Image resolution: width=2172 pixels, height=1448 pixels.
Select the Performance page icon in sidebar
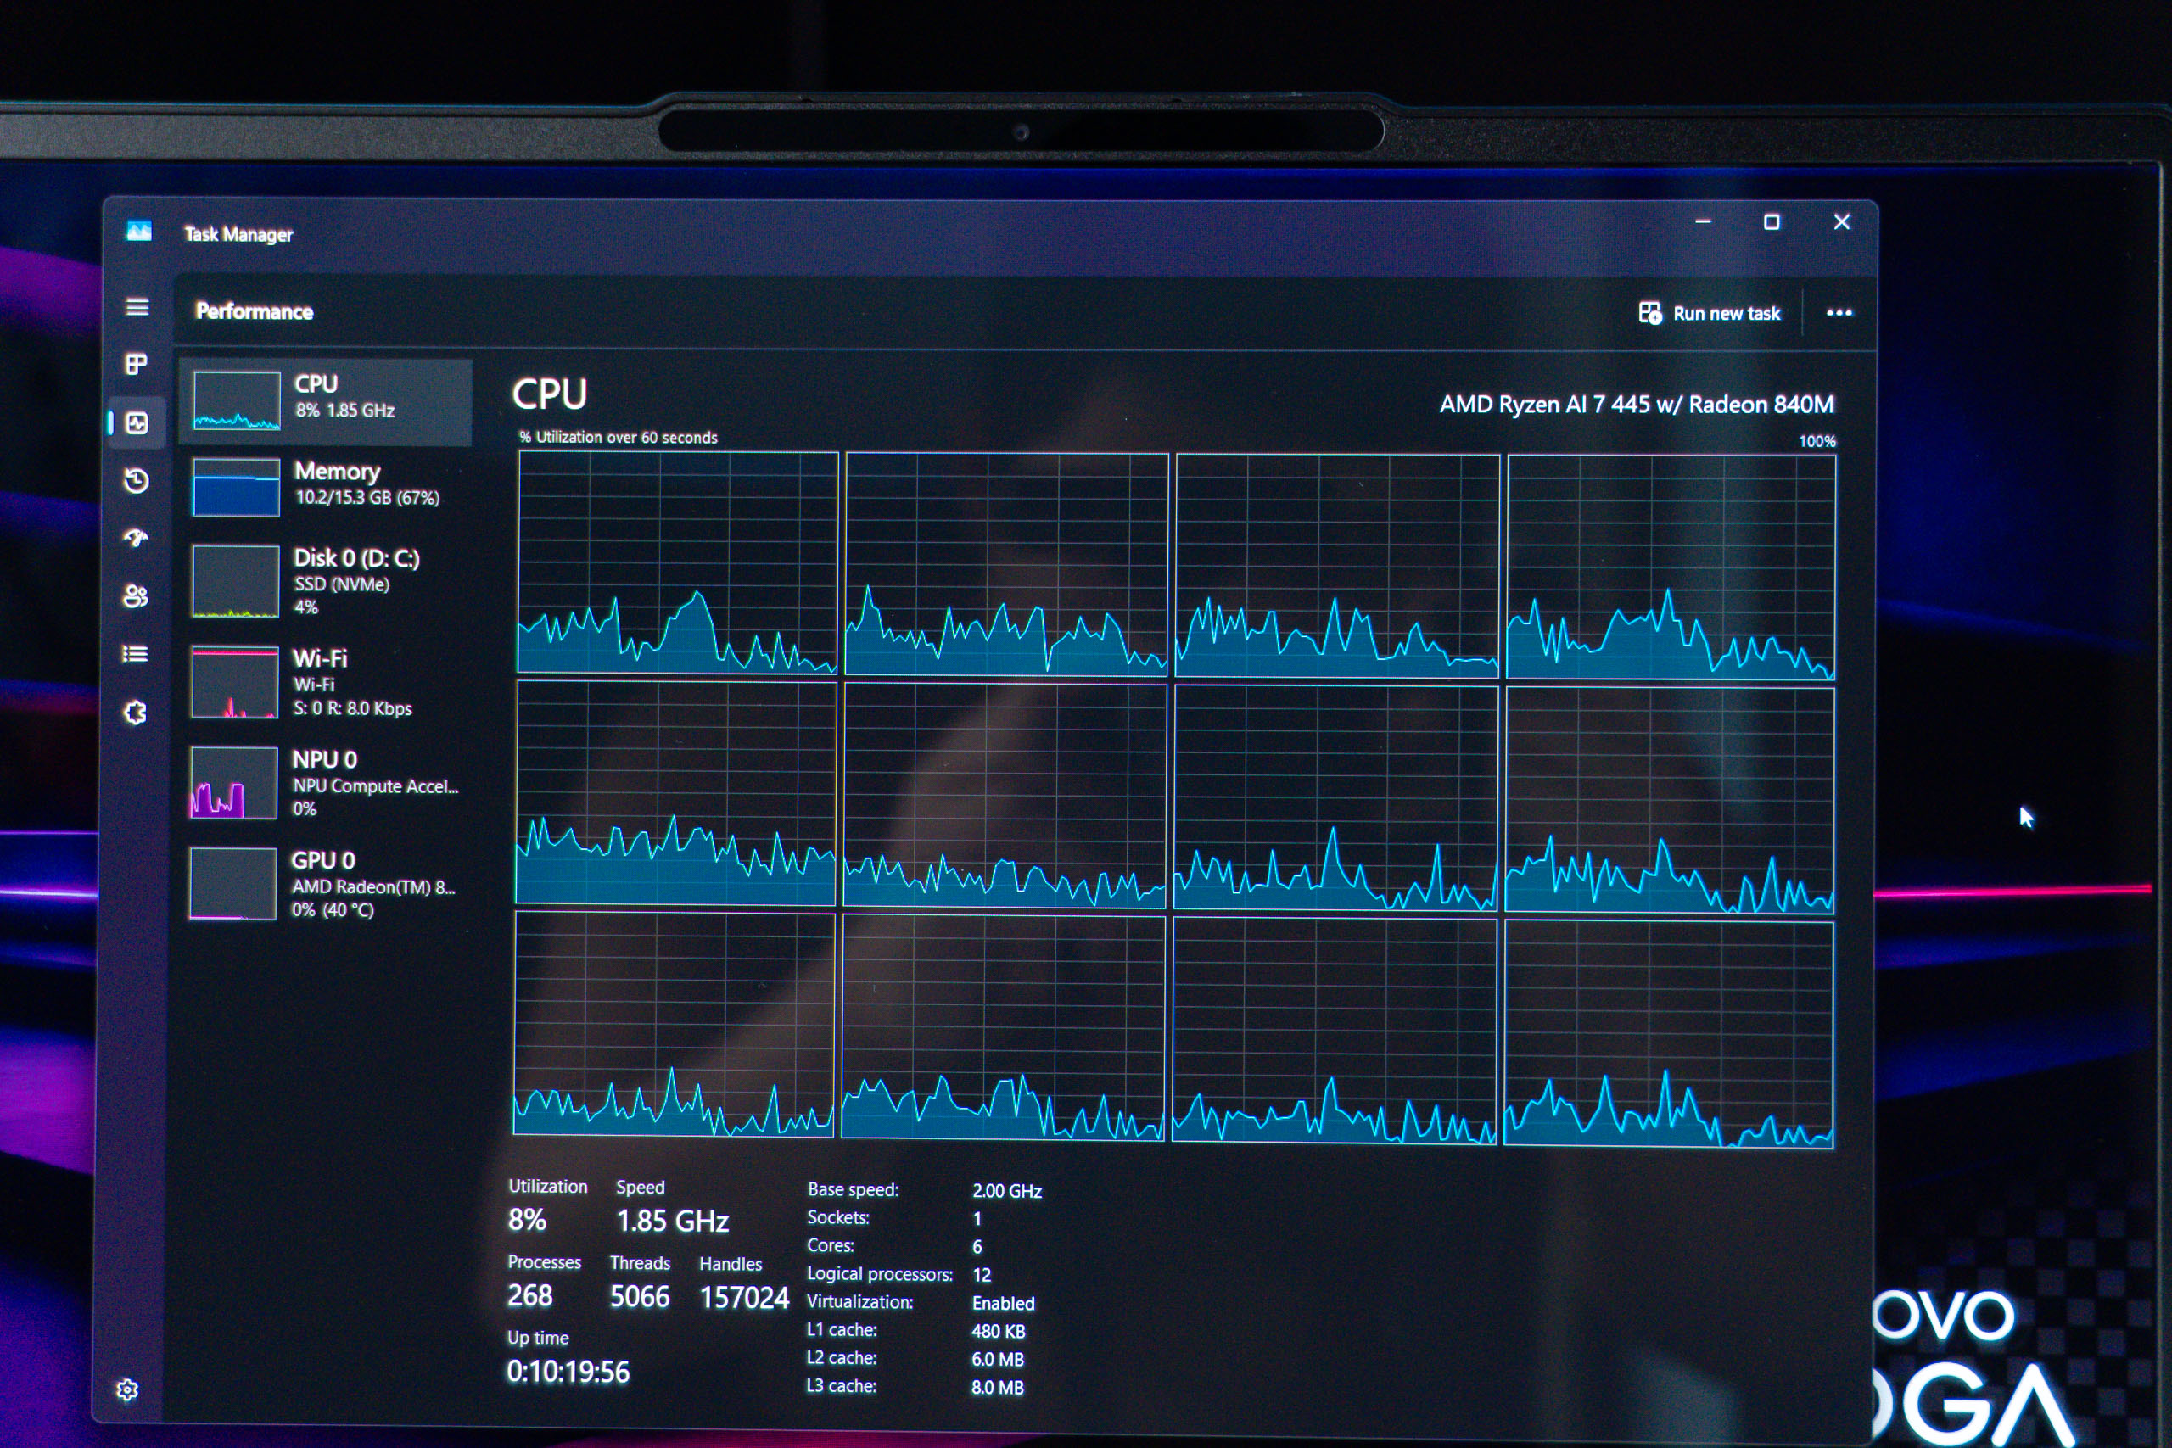click(x=137, y=423)
